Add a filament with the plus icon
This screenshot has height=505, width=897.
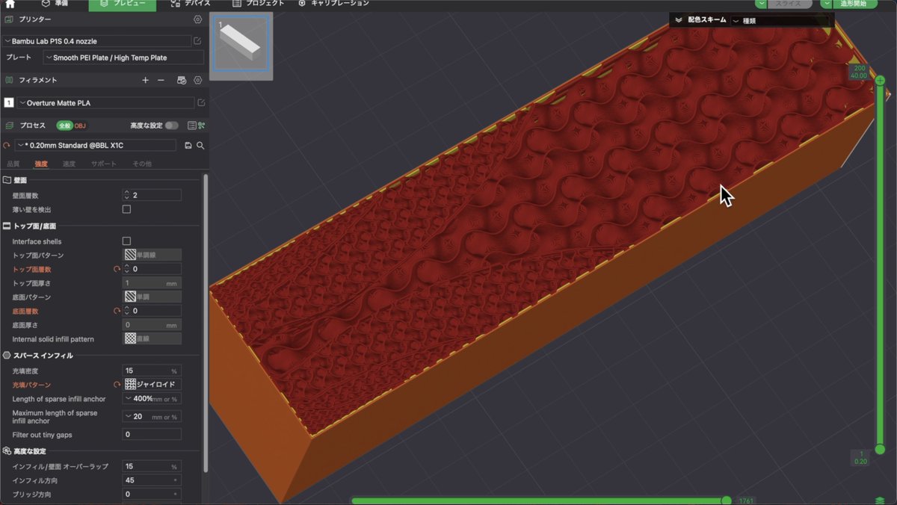tap(145, 80)
